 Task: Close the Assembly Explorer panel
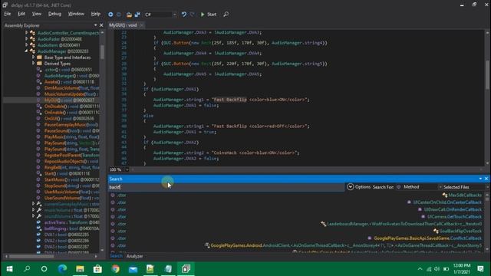pos(101,25)
